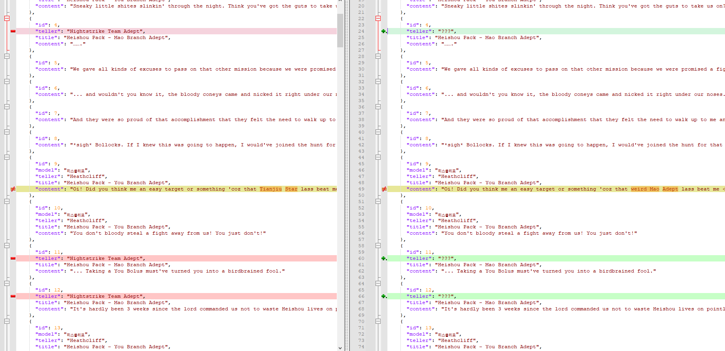Click the red minus marker on id 12 teller line
The width and height of the screenshot is (725, 351).
click(x=13, y=296)
